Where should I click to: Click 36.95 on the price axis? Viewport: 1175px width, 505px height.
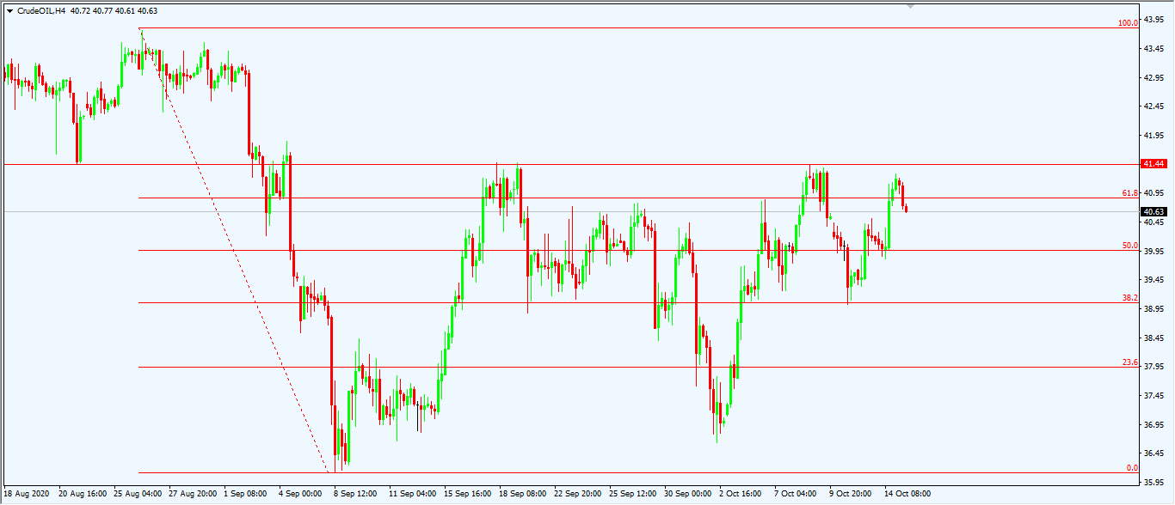[1154, 424]
